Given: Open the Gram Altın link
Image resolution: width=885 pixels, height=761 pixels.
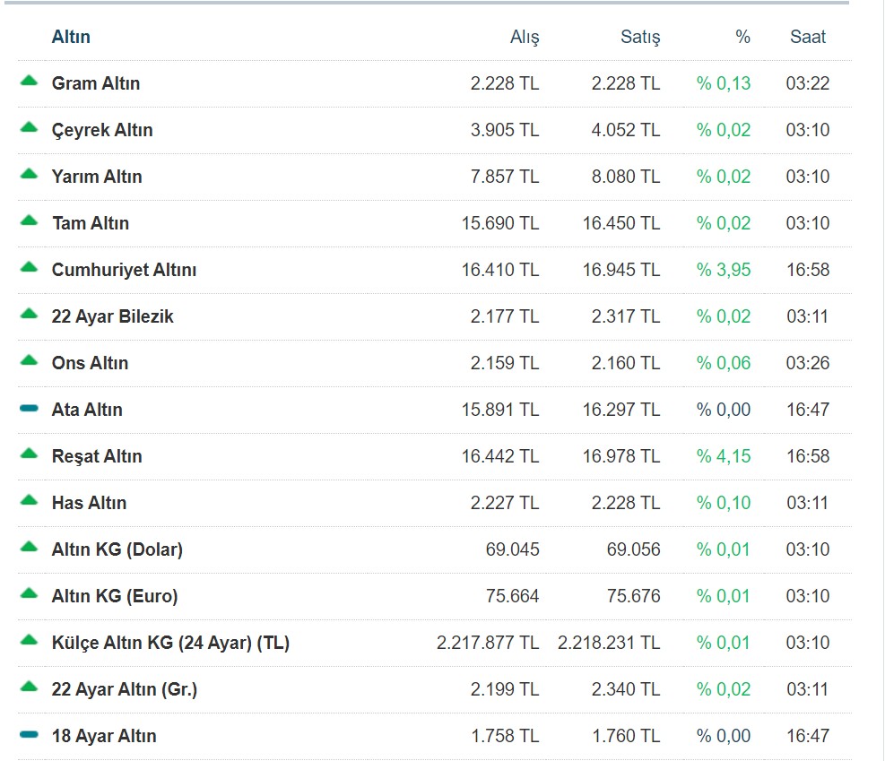Looking at the screenshot, I should click(x=96, y=83).
